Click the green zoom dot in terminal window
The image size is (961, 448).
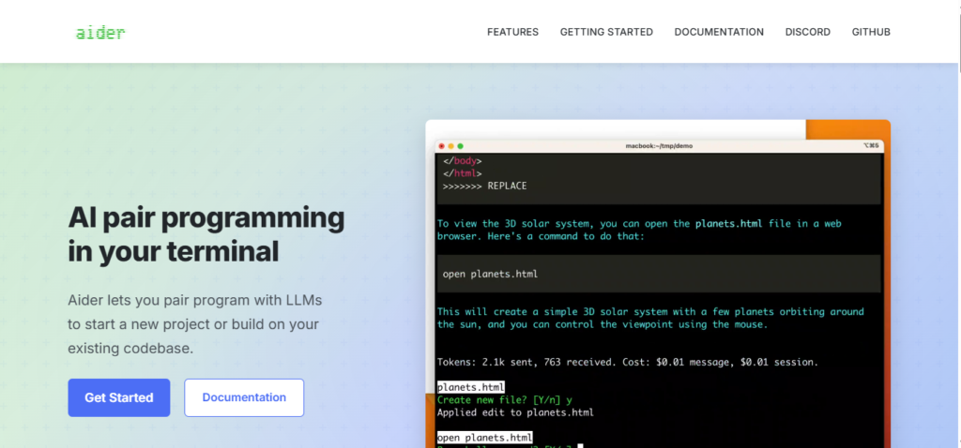[x=461, y=146]
